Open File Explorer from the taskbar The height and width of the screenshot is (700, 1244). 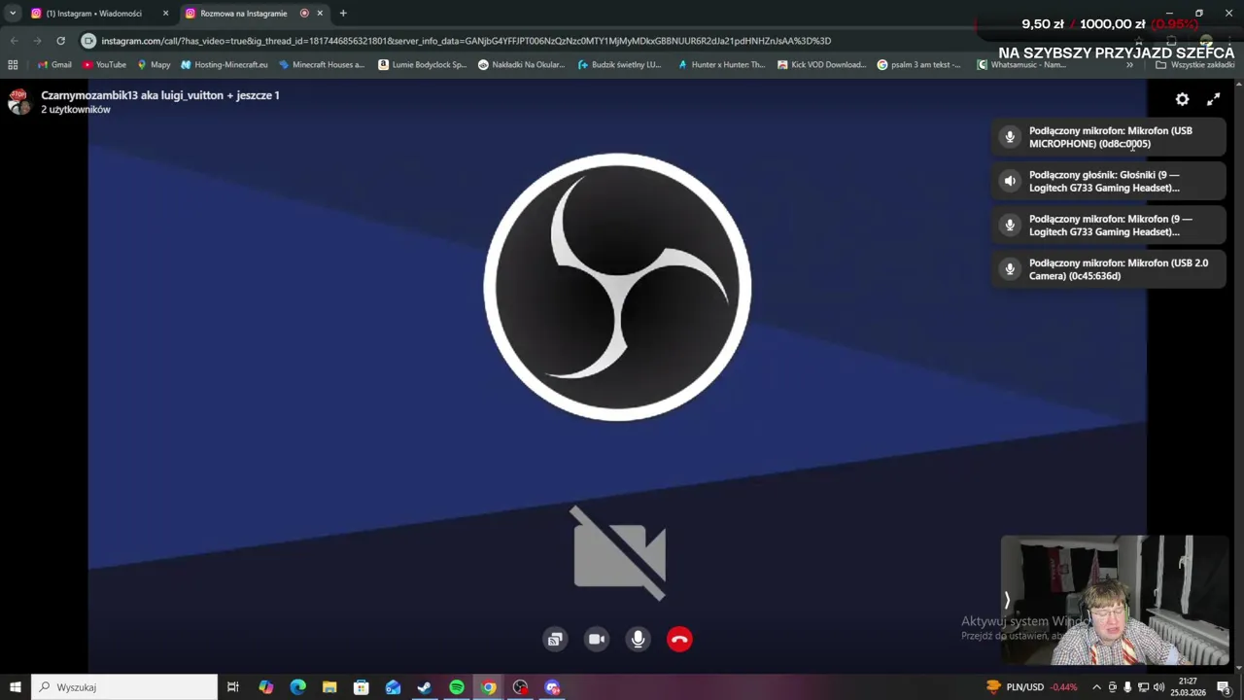tap(329, 687)
